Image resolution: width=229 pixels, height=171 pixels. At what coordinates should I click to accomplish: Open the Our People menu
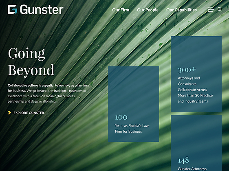(x=148, y=10)
